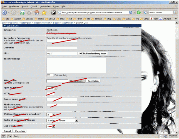The width and height of the screenshot is (179, 139).
Task: Open the Lesezeichen menu
Action: point(45,6)
